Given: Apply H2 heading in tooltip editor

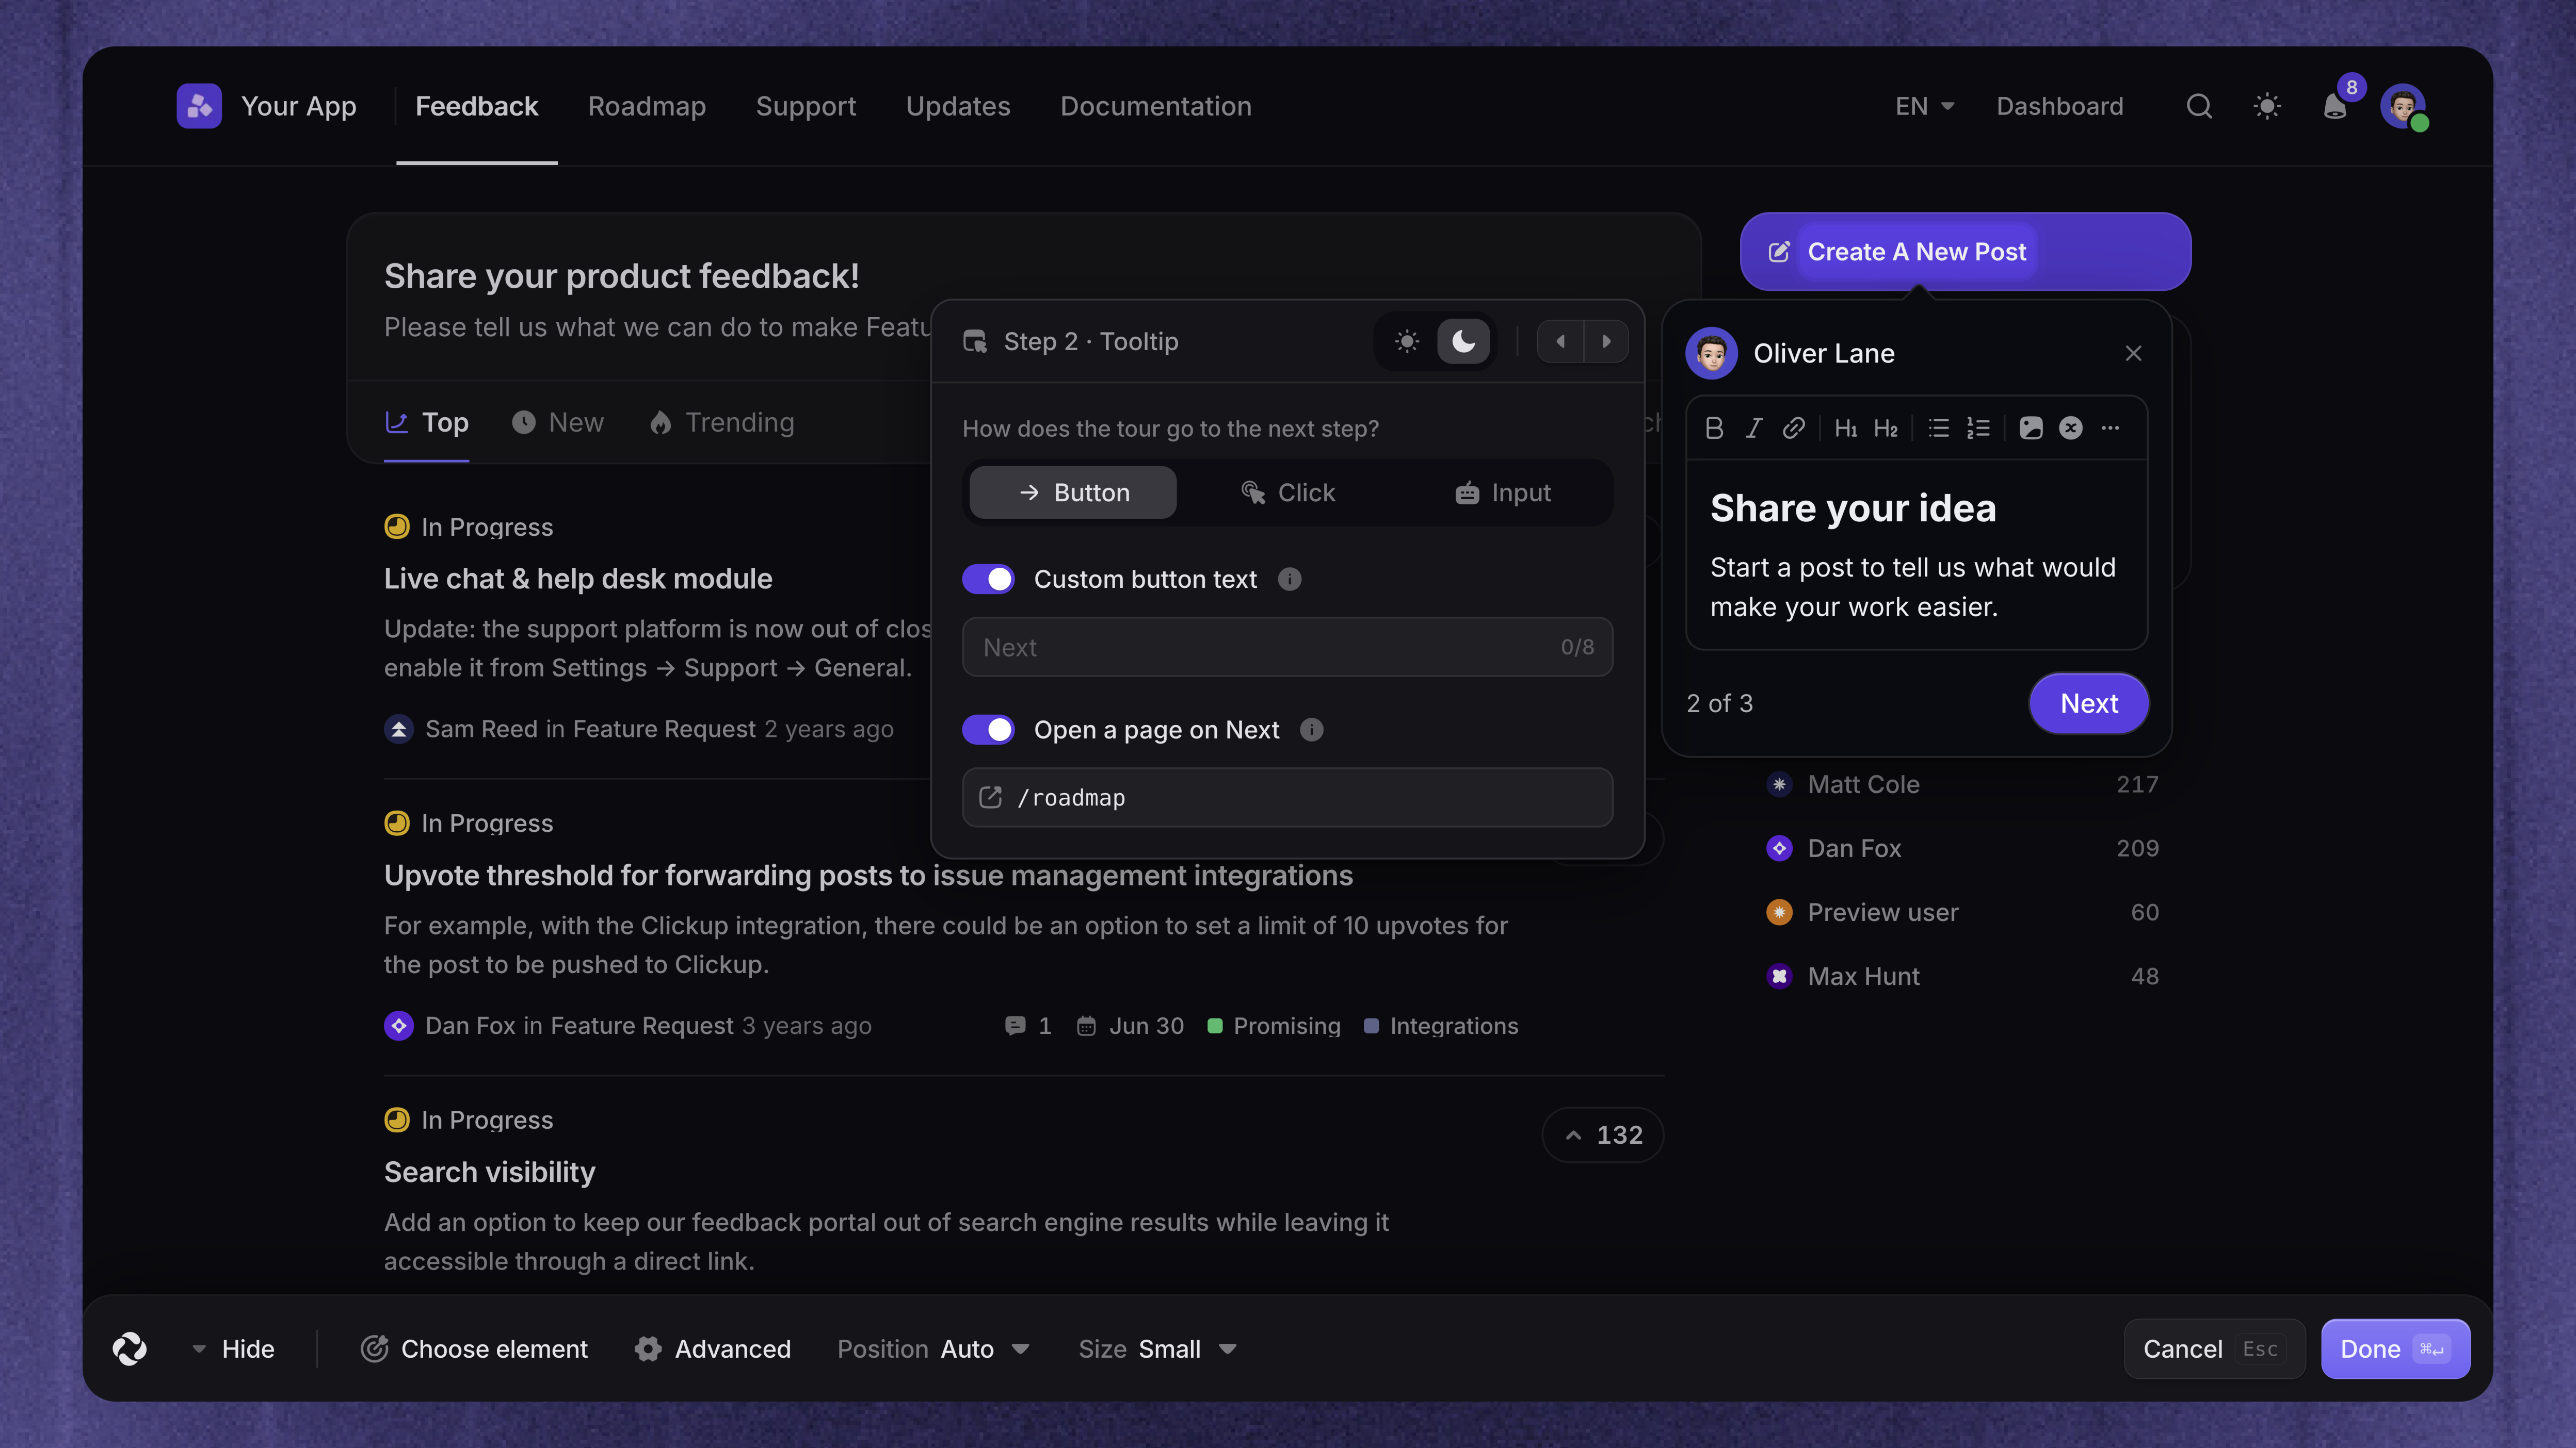Looking at the screenshot, I should (x=1886, y=429).
